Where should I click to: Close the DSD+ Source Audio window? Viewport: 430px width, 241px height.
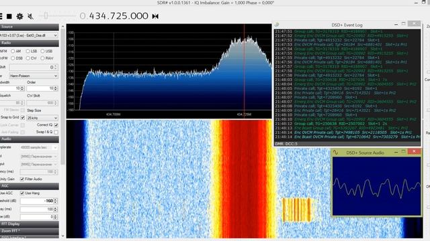point(414,152)
